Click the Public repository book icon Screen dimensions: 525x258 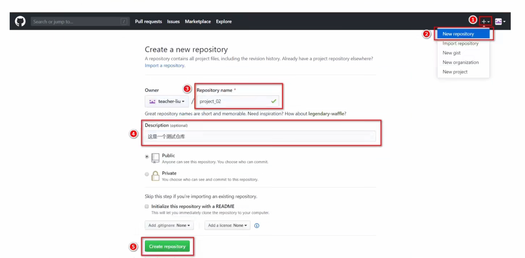pos(155,158)
